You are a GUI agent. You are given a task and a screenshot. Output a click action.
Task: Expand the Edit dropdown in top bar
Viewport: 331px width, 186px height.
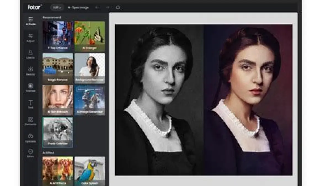coord(57,7)
